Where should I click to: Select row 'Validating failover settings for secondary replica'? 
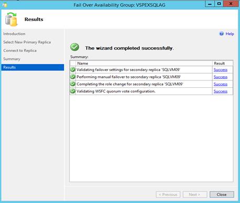[151, 70]
